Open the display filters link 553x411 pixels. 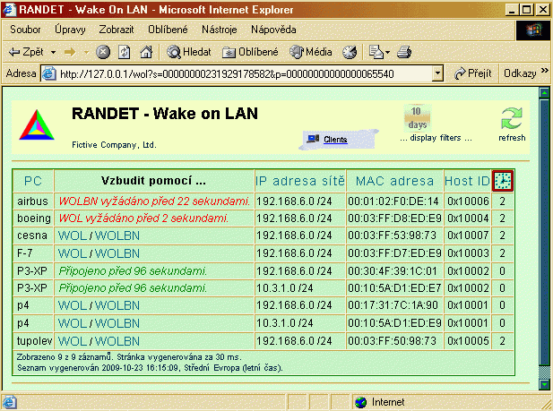[x=436, y=138]
